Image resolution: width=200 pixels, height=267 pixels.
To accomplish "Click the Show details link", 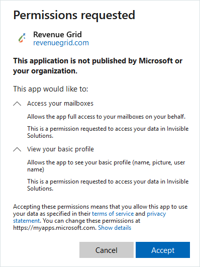I will 115,228.
